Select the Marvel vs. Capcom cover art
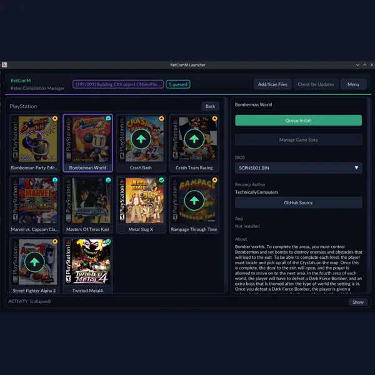The width and height of the screenshot is (375, 375). [35, 201]
